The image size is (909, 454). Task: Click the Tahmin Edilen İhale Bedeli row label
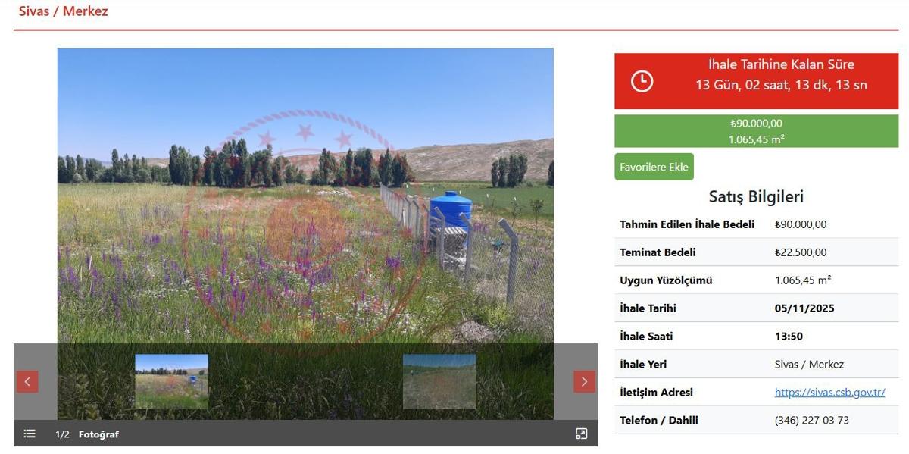(687, 224)
